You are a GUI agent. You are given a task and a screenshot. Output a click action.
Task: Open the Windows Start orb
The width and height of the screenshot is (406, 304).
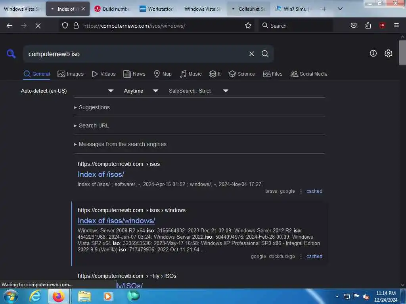(10, 296)
